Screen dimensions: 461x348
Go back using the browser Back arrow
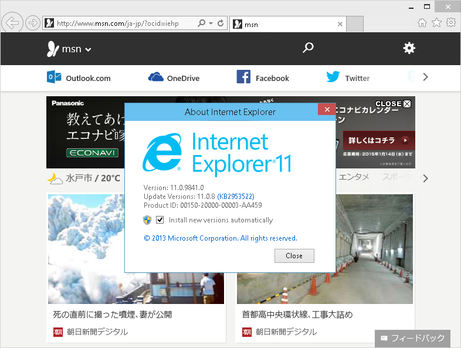coord(12,22)
